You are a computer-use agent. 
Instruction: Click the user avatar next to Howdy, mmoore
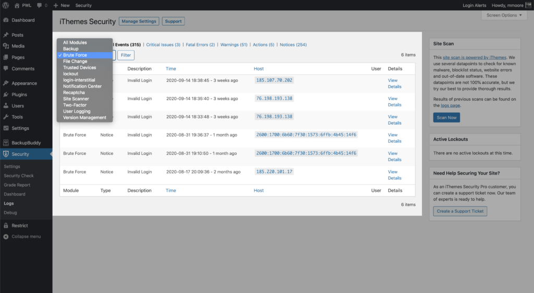tap(528, 5)
